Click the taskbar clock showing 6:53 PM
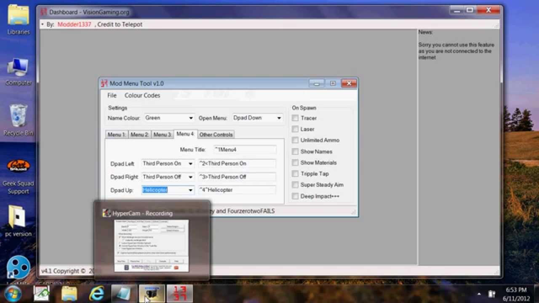 coord(515,294)
